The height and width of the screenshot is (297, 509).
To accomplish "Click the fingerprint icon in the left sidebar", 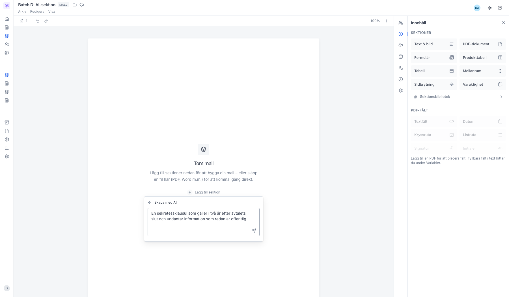I will pos(7,53).
